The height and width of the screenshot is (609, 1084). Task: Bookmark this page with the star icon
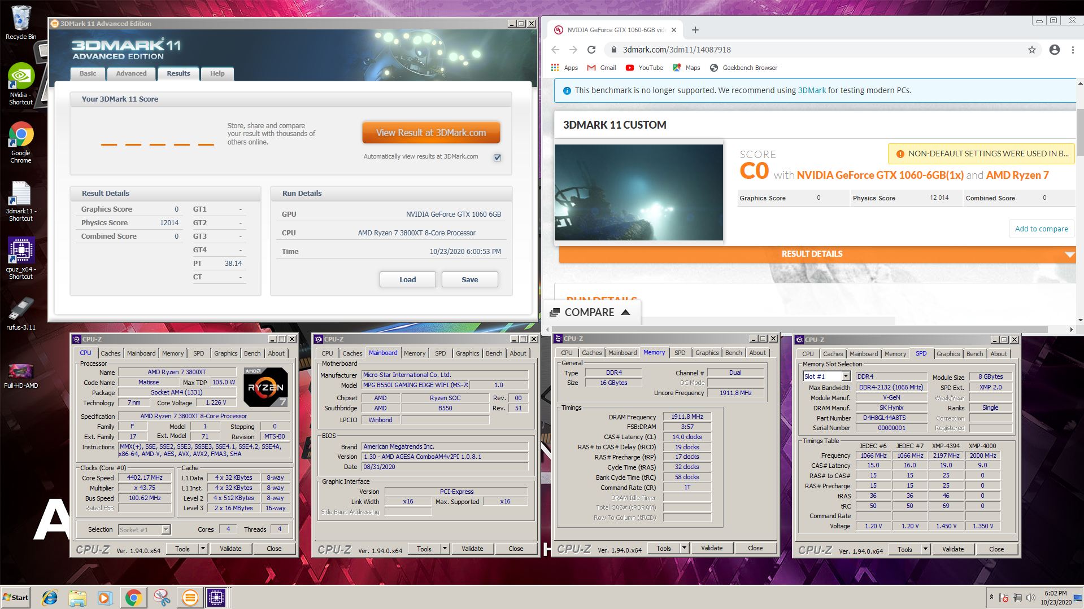1032,50
